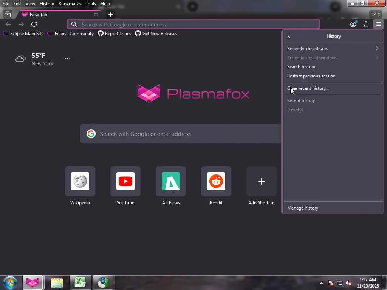Open Windows Start menu
This screenshot has height=290, width=387.
10,282
